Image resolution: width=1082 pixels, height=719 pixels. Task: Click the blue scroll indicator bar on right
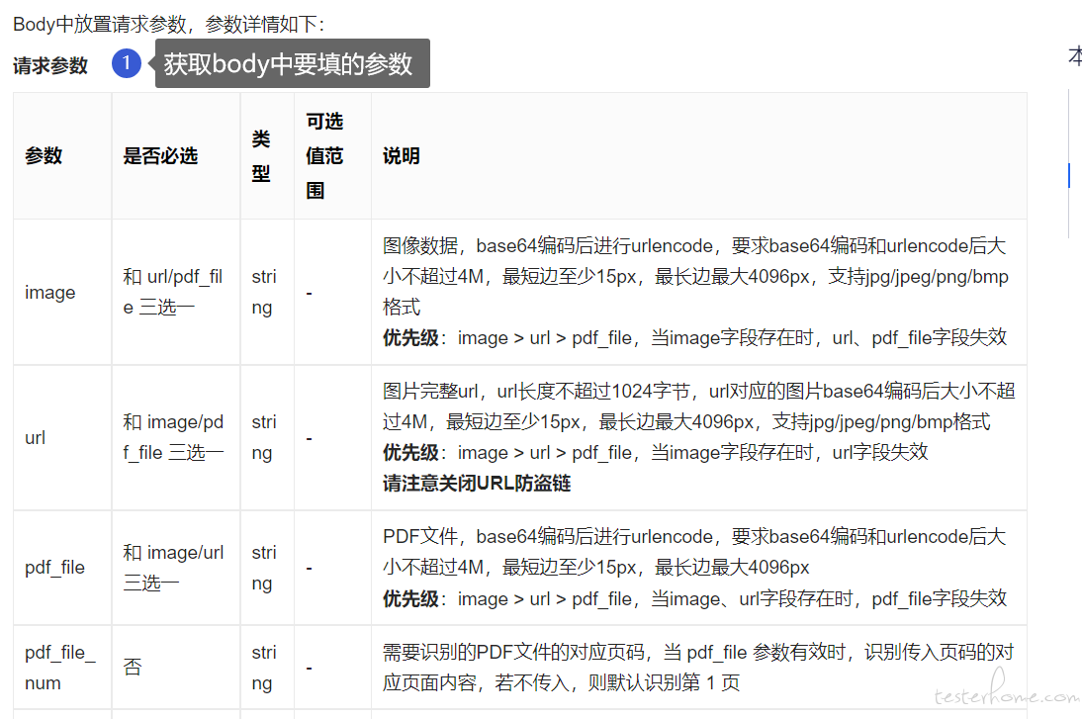[1069, 175]
